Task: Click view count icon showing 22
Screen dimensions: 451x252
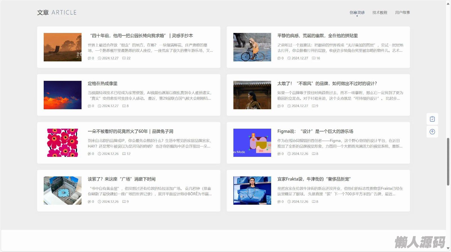Action: pyautogui.click(x=124, y=58)
